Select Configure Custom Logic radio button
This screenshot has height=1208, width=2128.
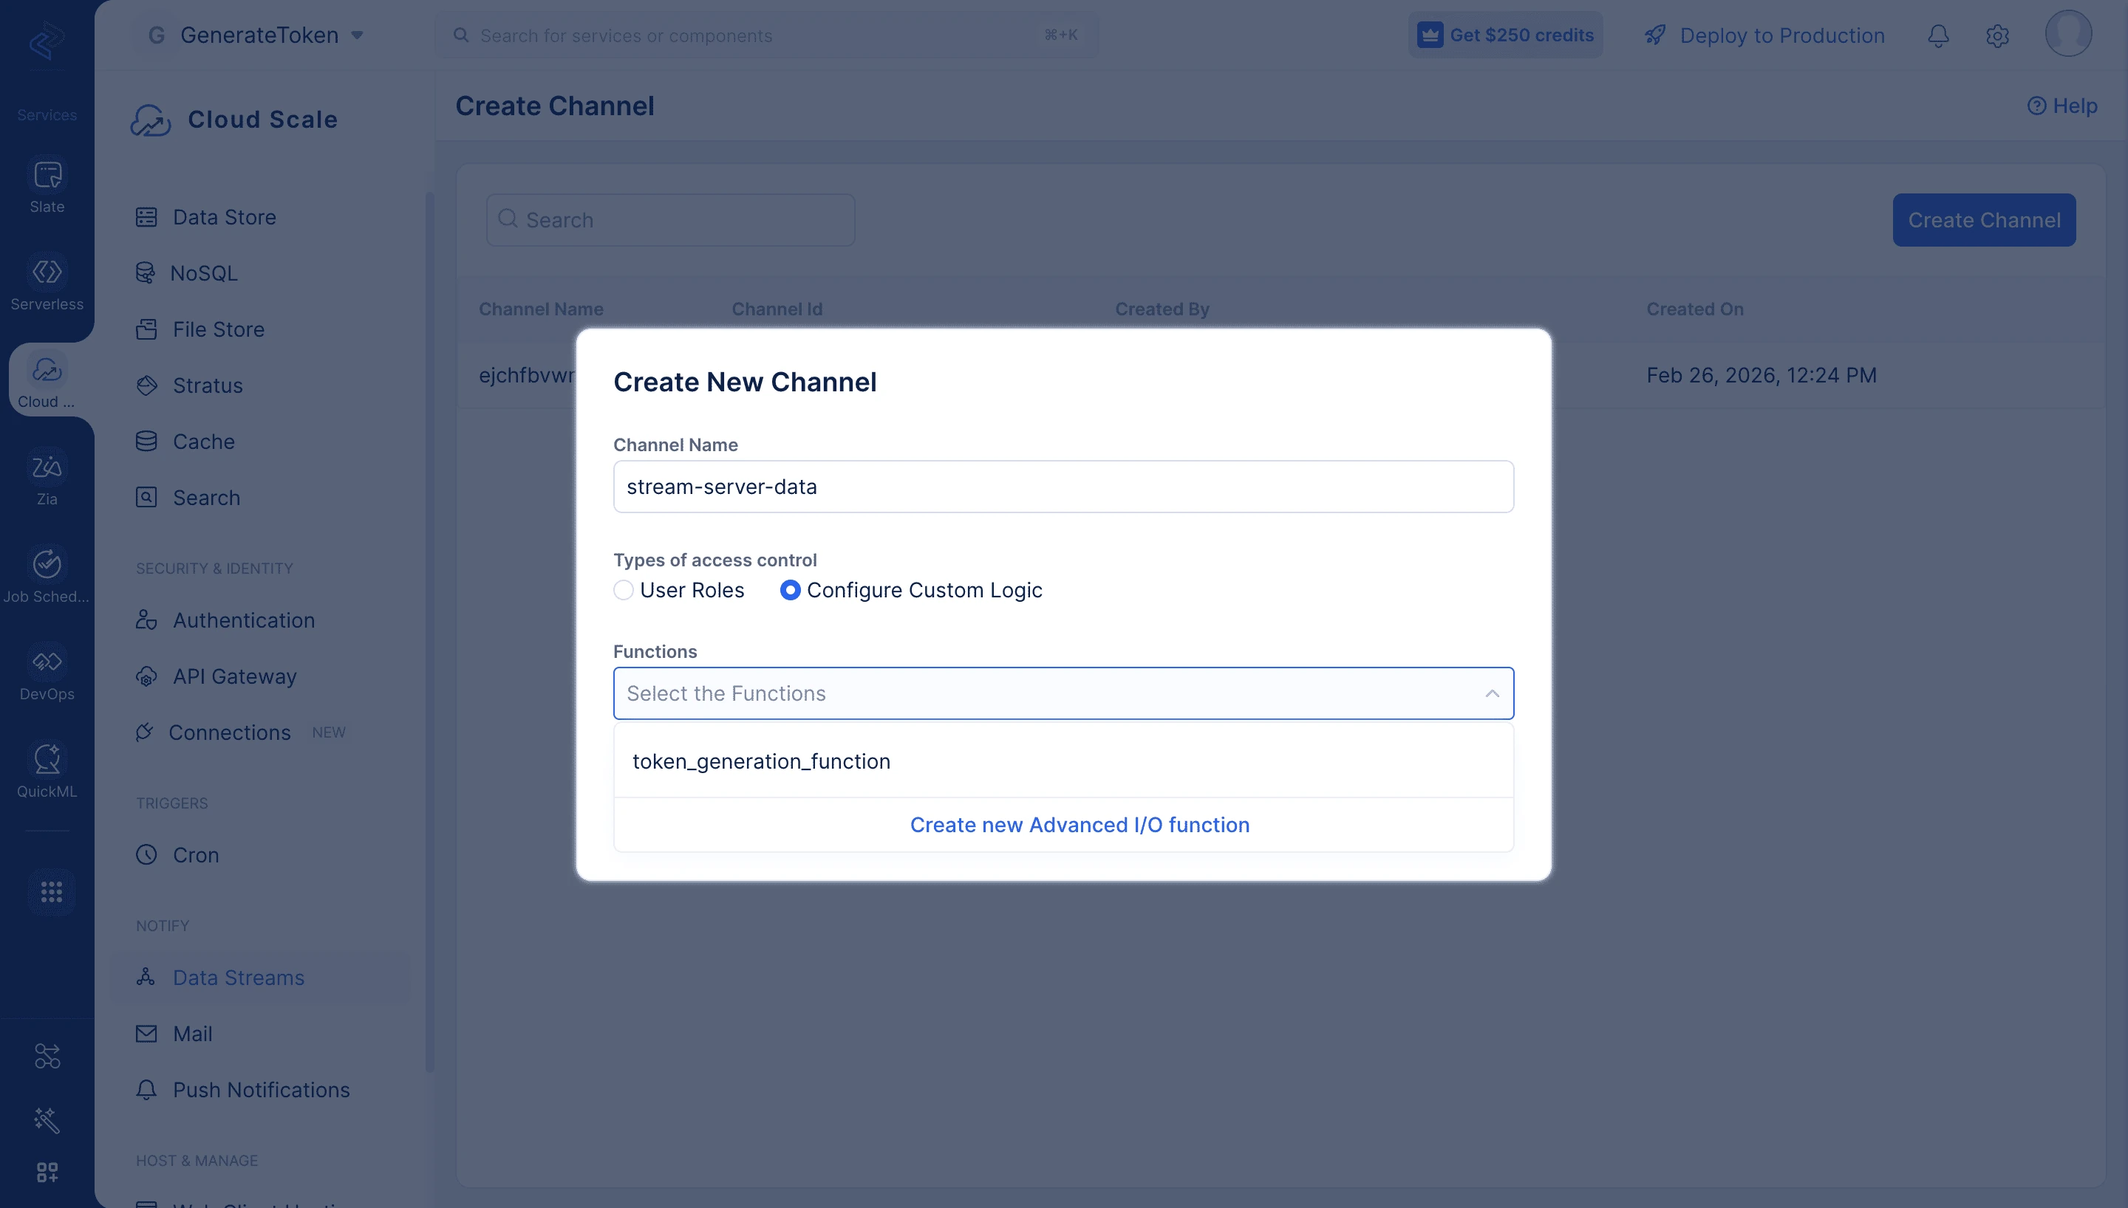(790, 590)
